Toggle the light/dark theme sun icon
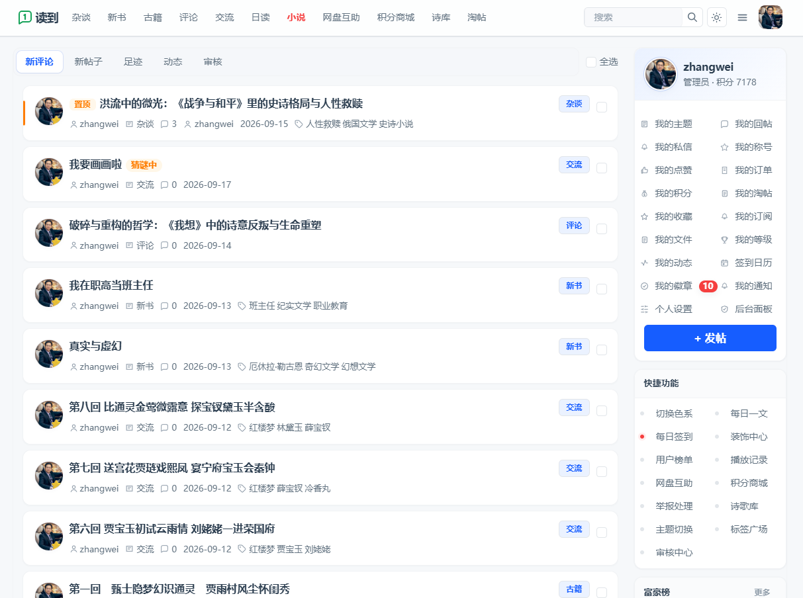Screen dimensions: 803x598 click(x=716, y=17)
